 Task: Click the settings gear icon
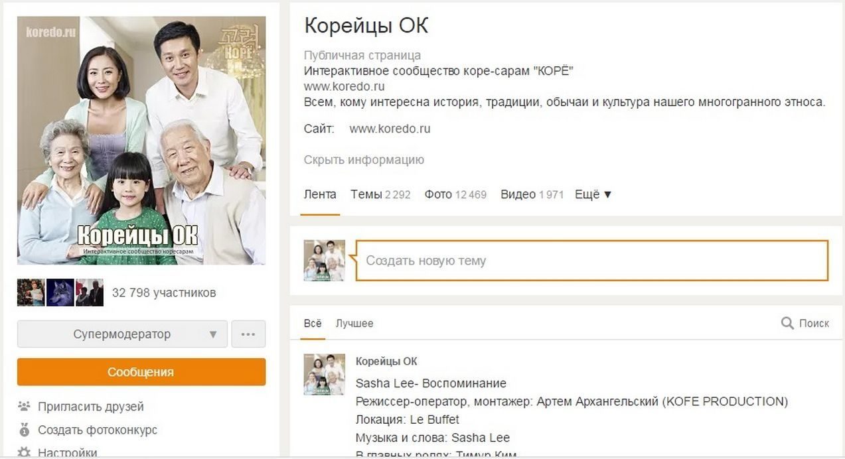click(25, 452)
